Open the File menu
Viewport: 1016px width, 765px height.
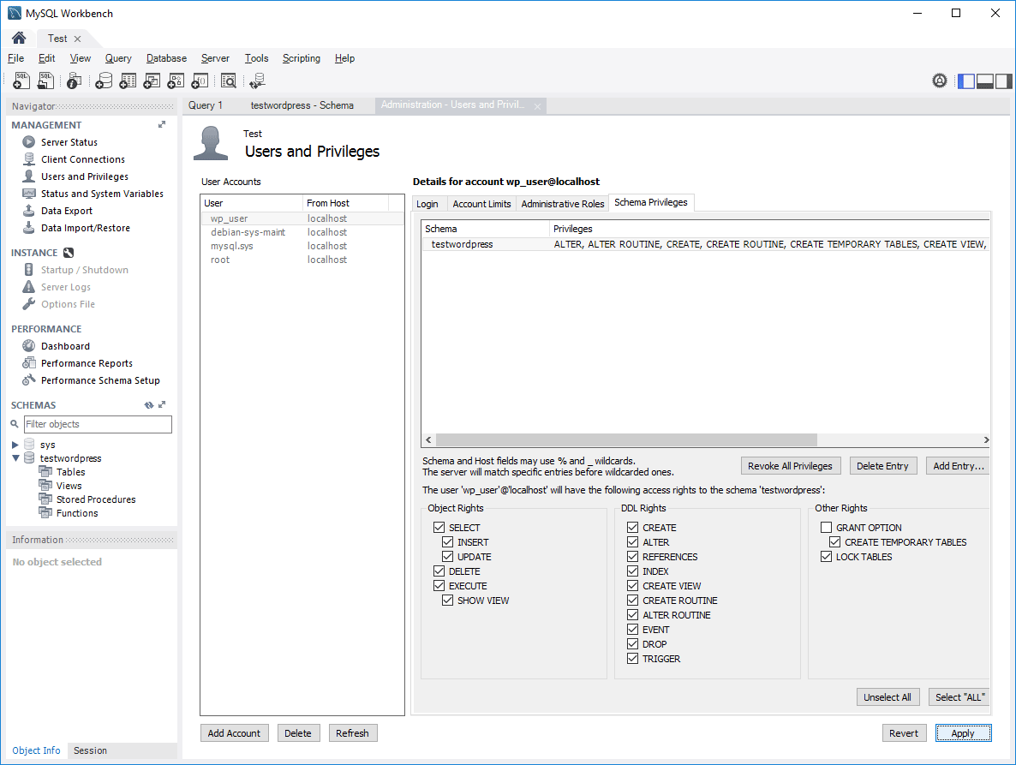coord(15,58)
